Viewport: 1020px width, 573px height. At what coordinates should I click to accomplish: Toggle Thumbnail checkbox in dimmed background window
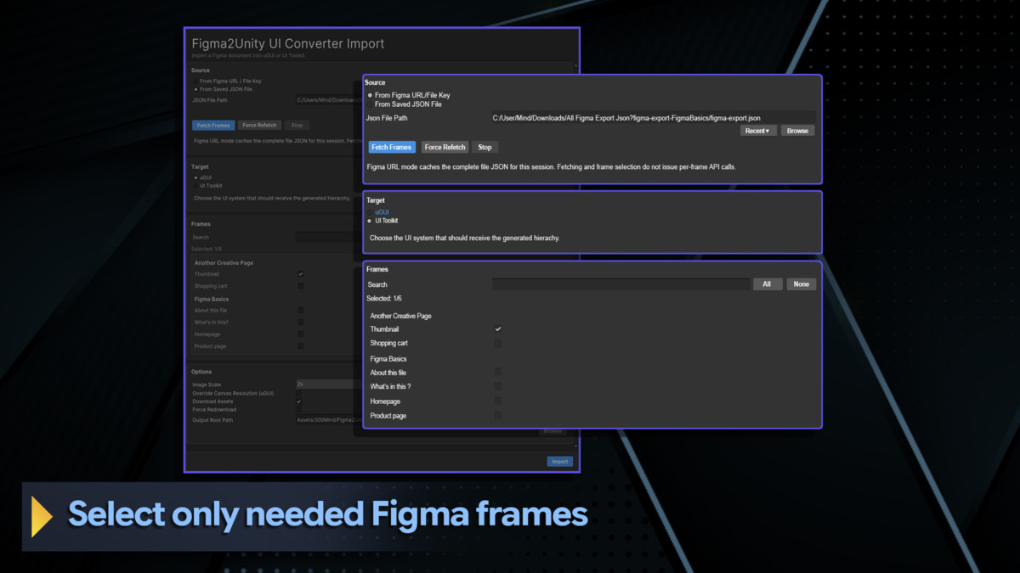click(301, 274)
